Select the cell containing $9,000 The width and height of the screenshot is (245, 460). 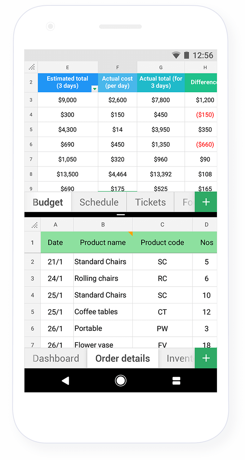[x=67, y=100]
